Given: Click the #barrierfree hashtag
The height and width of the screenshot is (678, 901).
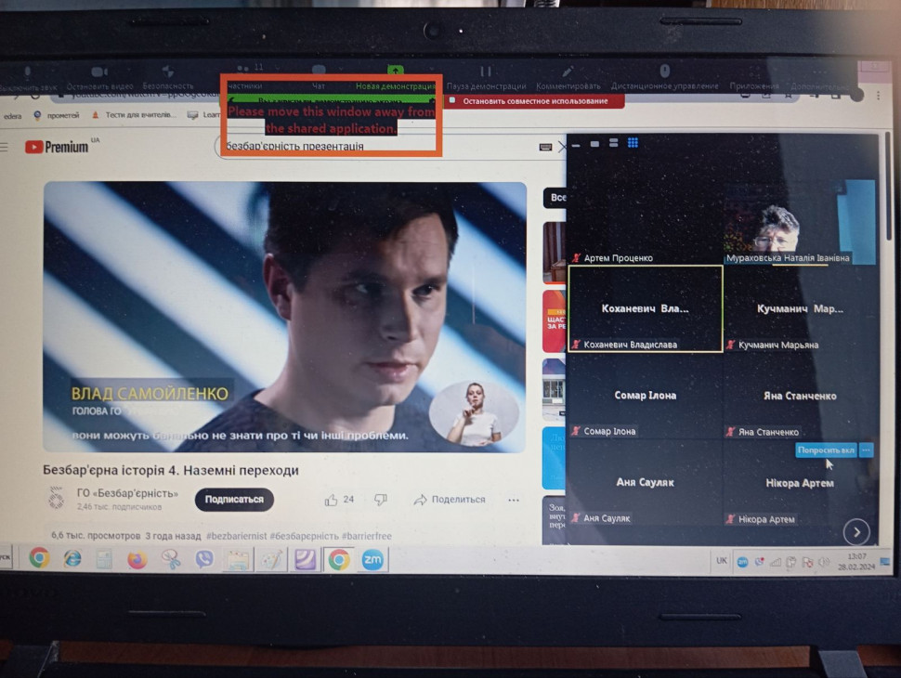Looking at the screenshot, I should pyautogui.click(x=367, y=536).
